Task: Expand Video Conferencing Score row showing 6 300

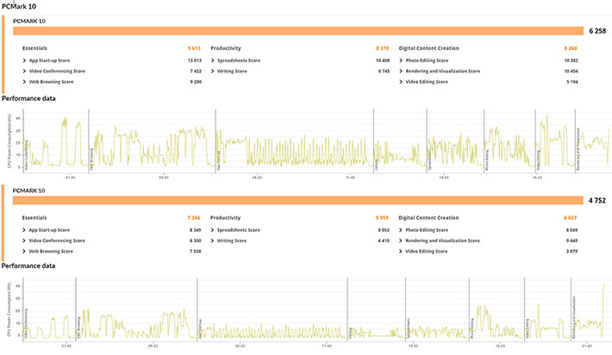Action: (x=112, y=240)
